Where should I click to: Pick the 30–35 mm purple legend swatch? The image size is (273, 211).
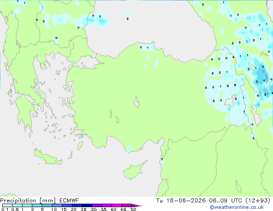point(97,205)
